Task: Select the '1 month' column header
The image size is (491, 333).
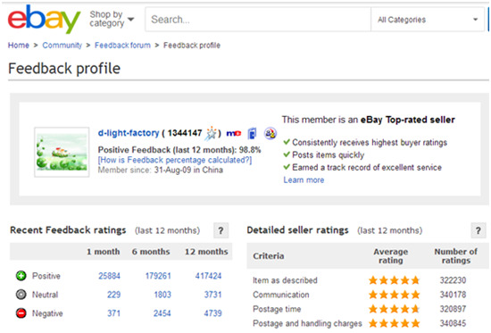Action: pos(103,252)
